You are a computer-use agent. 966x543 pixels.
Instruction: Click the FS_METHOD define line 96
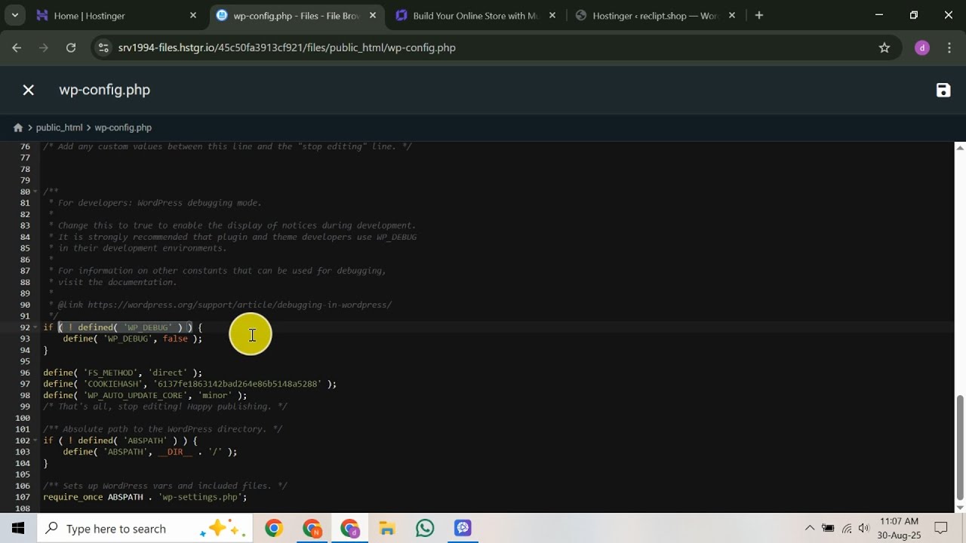click(x=122, y=373)
